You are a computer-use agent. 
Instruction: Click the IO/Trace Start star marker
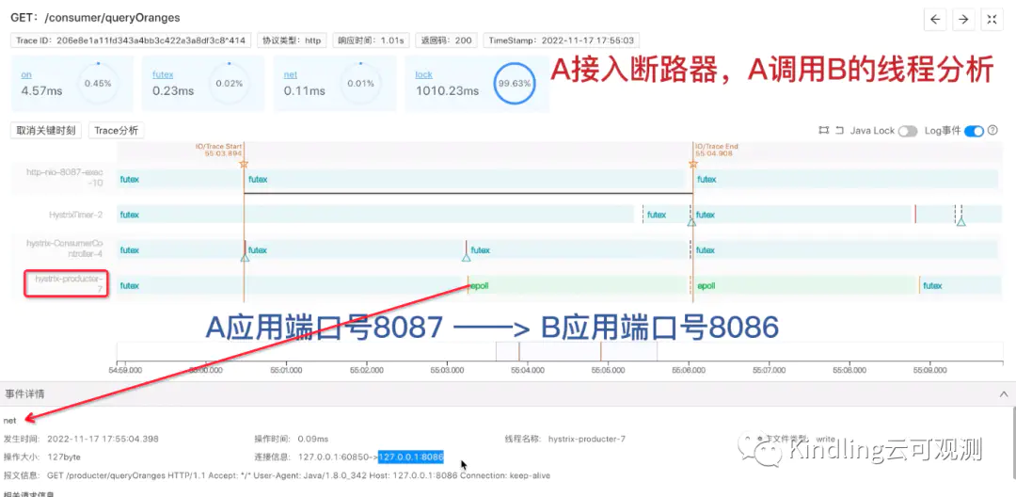[244, 164]
